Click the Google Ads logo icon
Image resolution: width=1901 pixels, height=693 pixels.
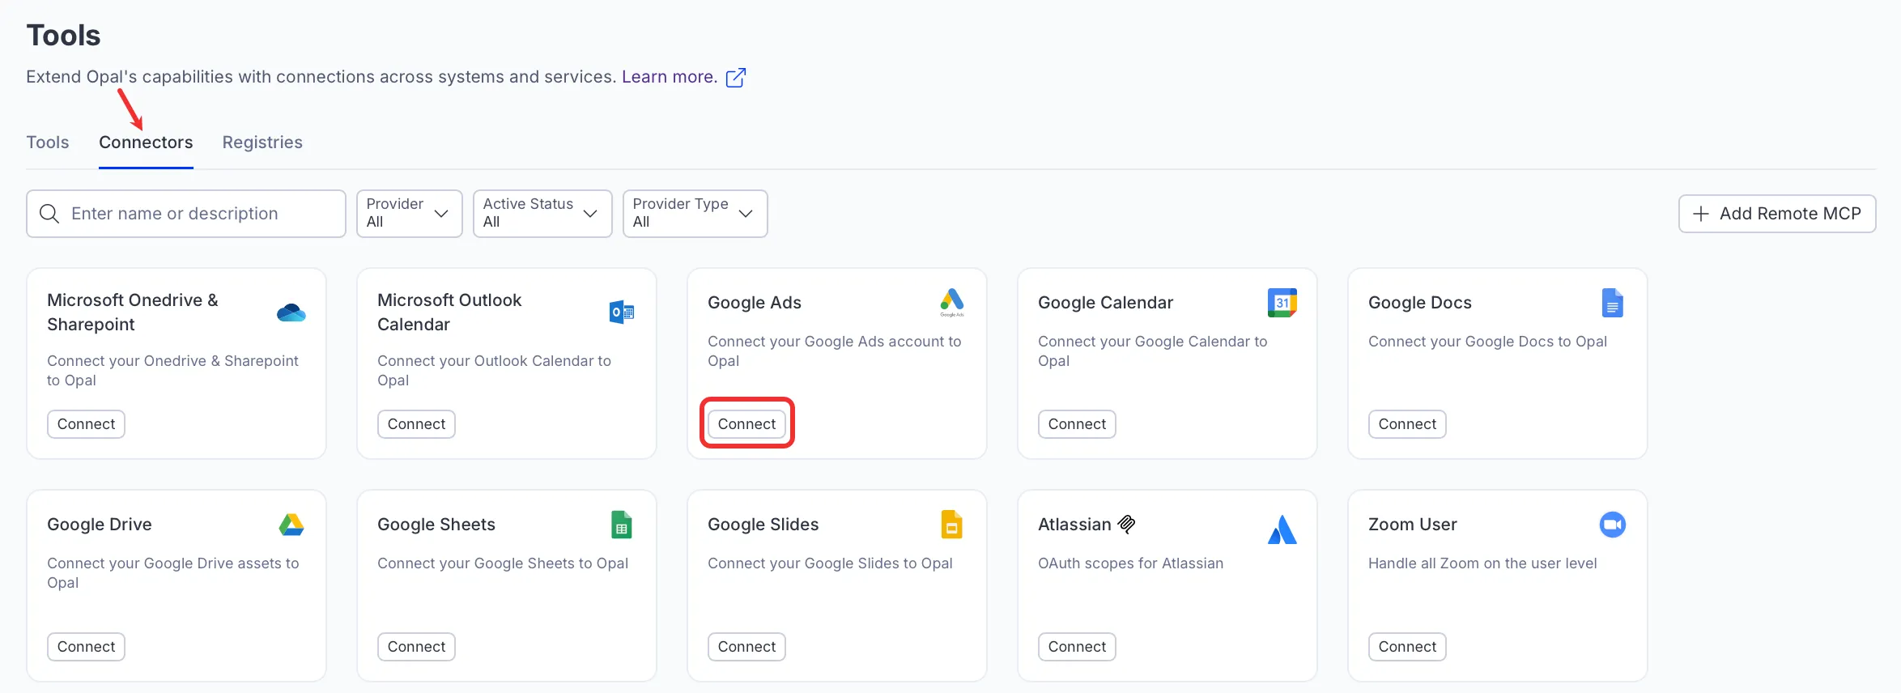[952, 302]
